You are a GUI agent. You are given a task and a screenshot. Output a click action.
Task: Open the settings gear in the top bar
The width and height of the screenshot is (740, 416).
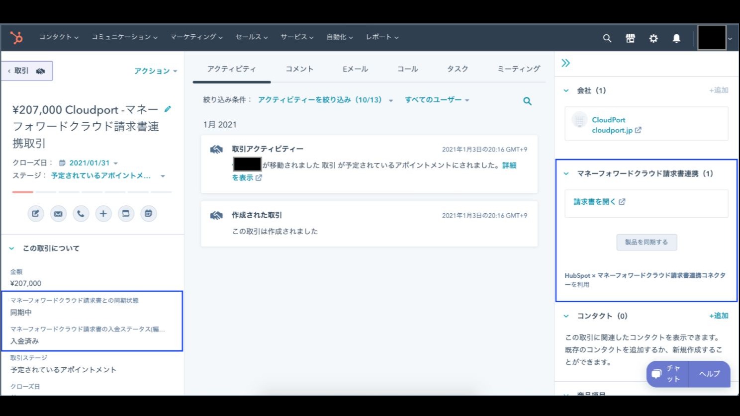(x=653, y=38)
